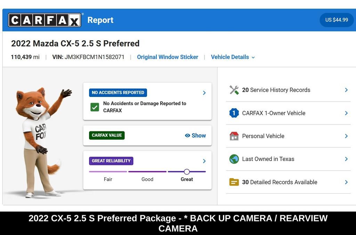Image resolution: width=356 pixels, height=235 pixels.
Task: Click the 20 Service History Records text
Action: pyautogui.click(x=276, y=90)
